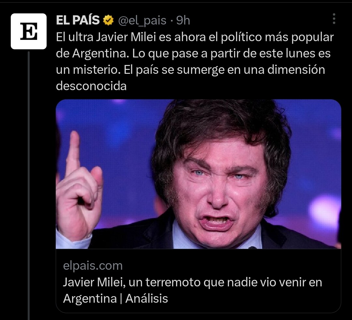Click the gold verified badge next to EL PAÍS

tap(108, 20)
